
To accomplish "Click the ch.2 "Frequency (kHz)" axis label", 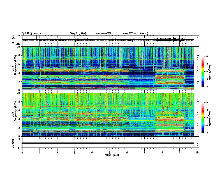I will (15, 111).
